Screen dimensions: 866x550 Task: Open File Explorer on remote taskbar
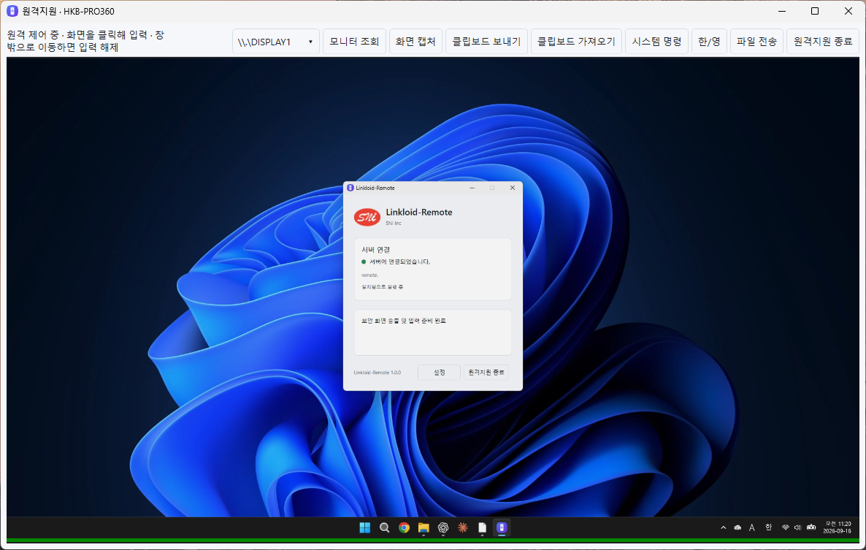click(x=424, y=528)
